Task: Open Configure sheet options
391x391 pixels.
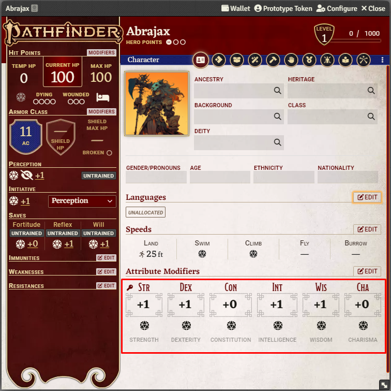Action: click(337, 8)
